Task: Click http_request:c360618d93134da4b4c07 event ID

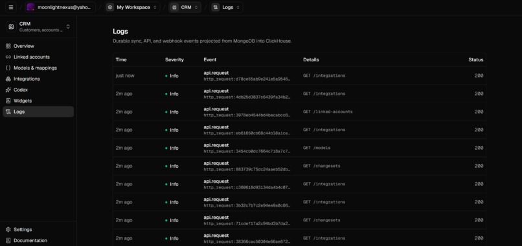Action: 247,188
